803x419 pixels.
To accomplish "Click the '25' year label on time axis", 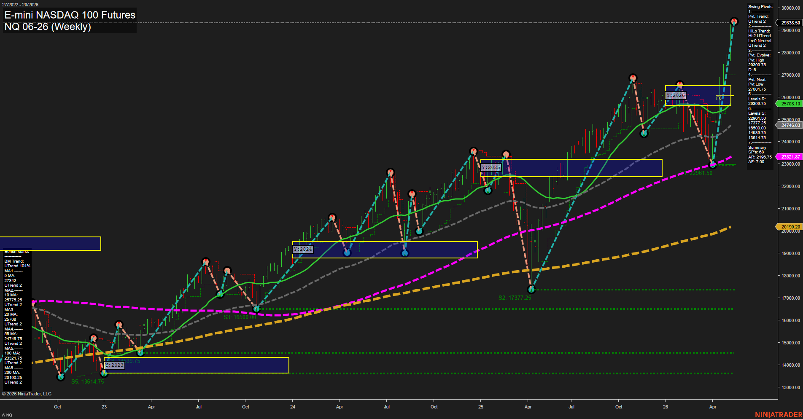I will point(481,407).
